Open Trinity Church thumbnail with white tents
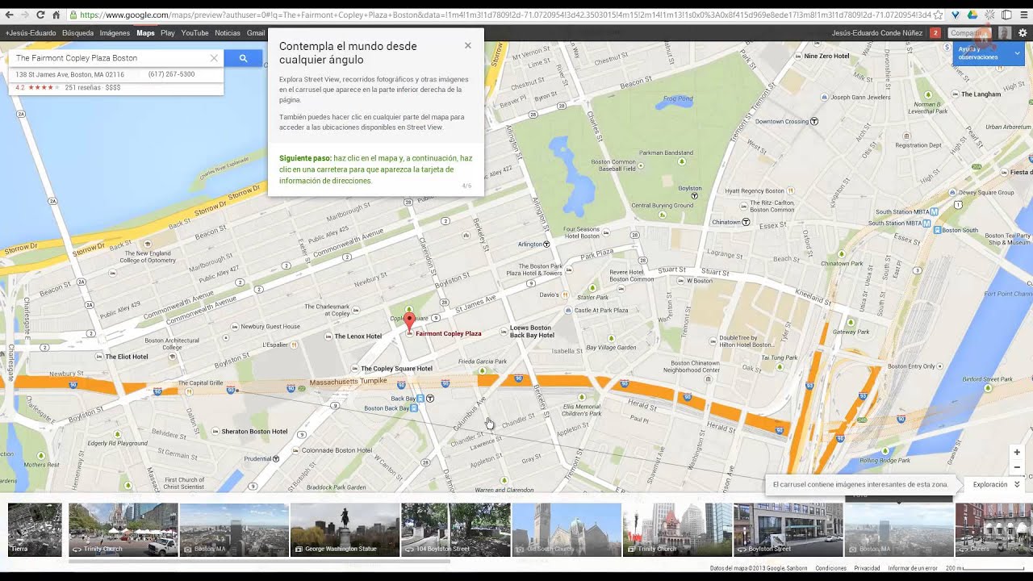 click(123, 529)
